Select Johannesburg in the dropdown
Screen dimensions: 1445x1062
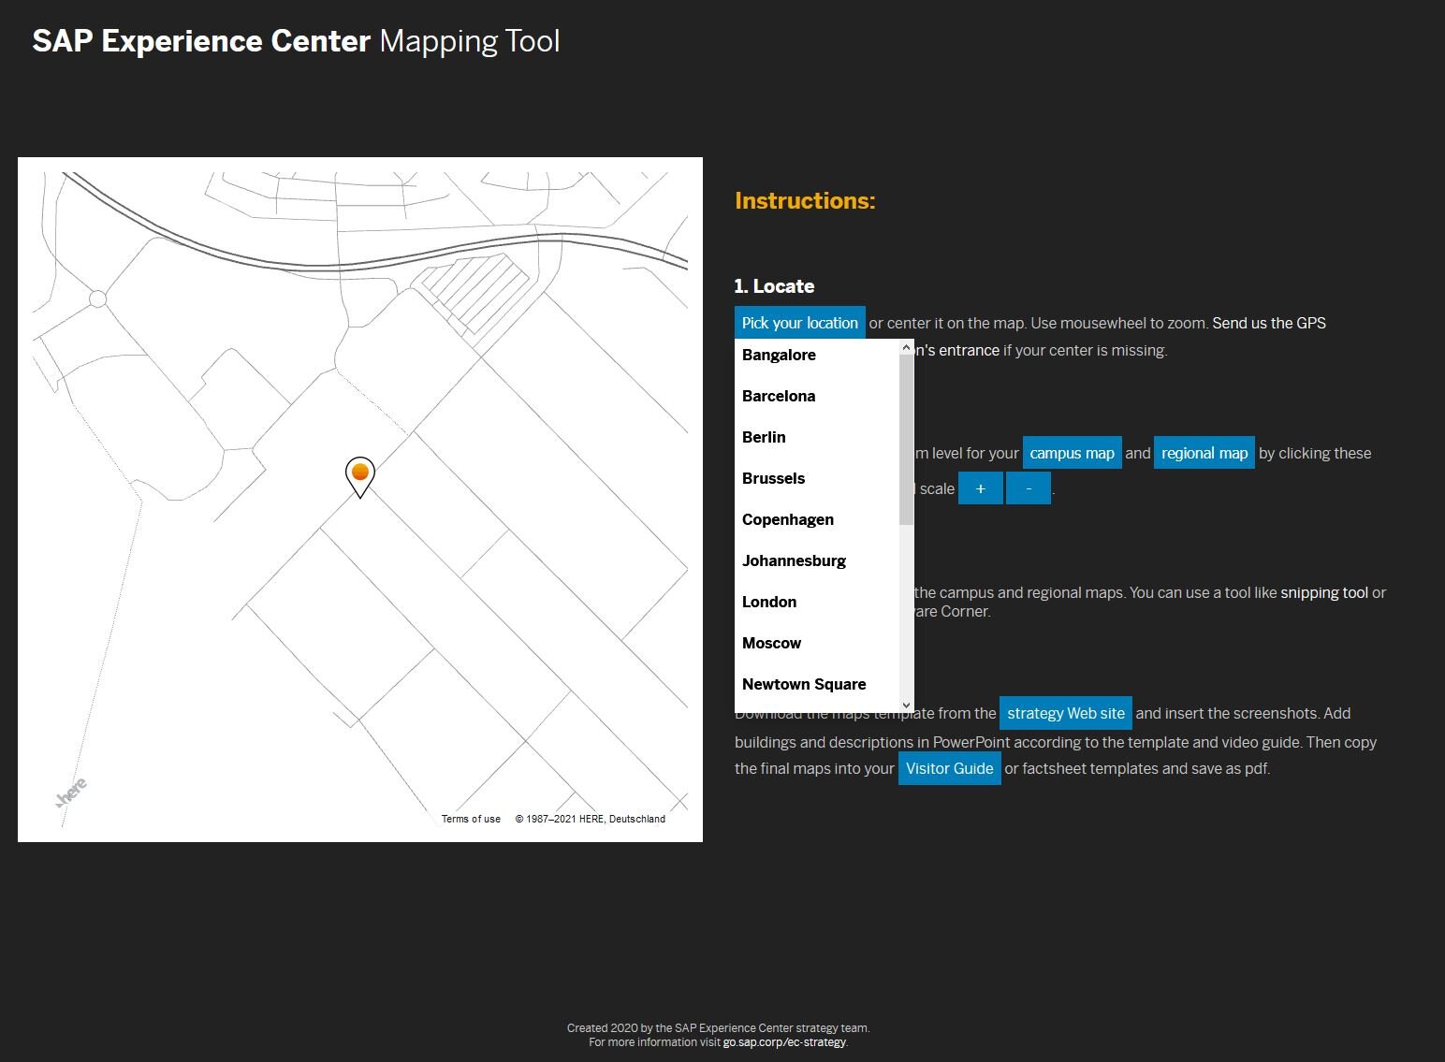point(817,560)
